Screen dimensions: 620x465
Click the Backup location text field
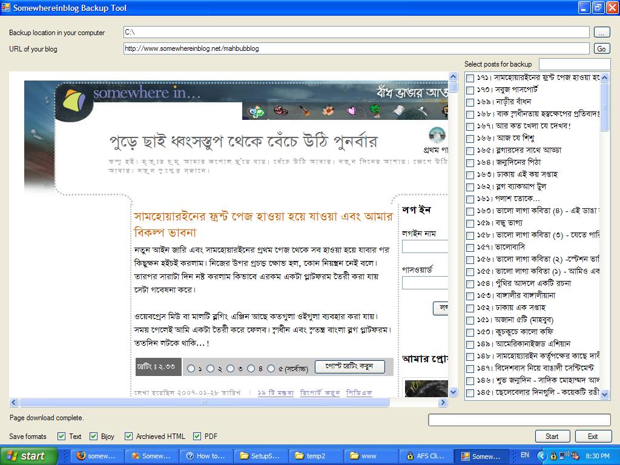tap(356, 32)
